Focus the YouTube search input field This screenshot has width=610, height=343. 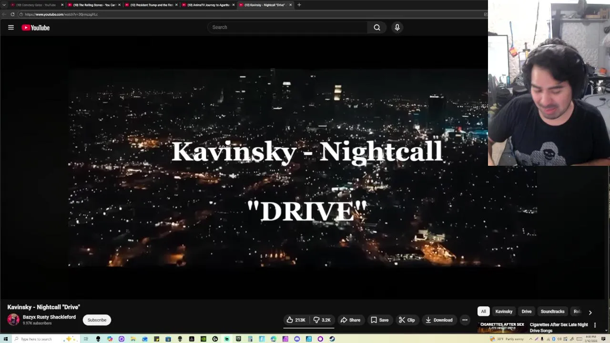tap(287, 27)
